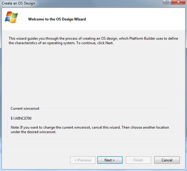187x171 pixels.
Task: Open help via the question mark icon
Action: pyautogui.click(x=167, y=2)
